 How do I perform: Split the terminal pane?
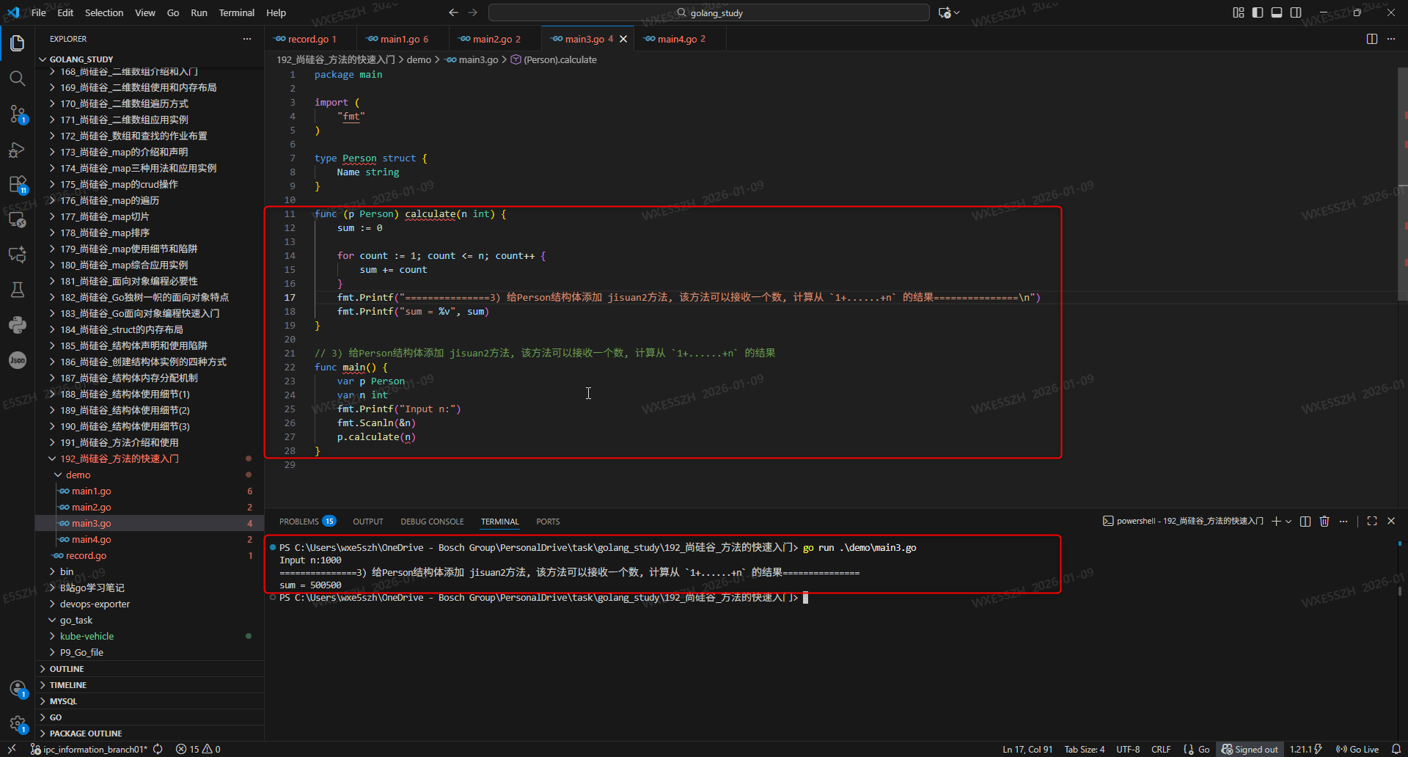click(x=1305, y=522)
